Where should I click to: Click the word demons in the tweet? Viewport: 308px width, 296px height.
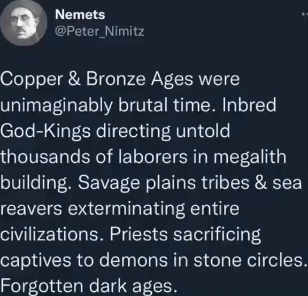(x=133, y=260)
